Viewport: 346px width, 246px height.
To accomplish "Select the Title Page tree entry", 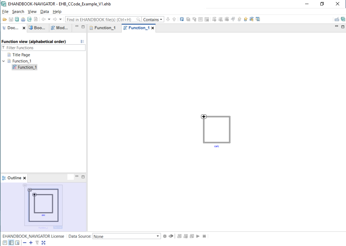I will 21,55.
